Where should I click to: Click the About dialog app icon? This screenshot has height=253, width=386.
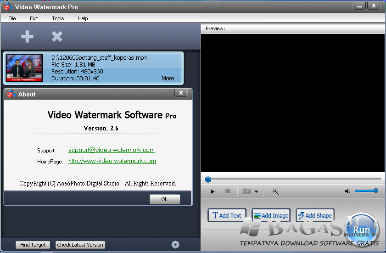[11, 94]
